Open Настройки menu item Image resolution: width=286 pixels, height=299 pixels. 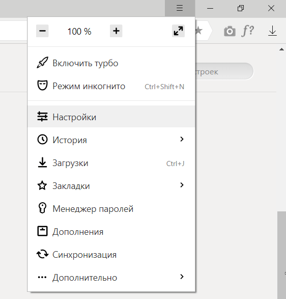pyautogui.click(x=111, y=117)
